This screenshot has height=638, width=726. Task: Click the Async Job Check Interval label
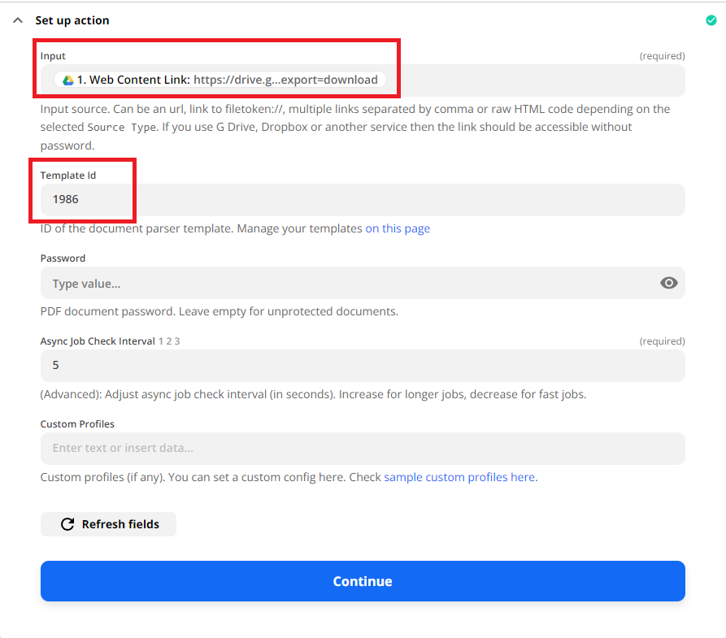[x=98, y=341]
